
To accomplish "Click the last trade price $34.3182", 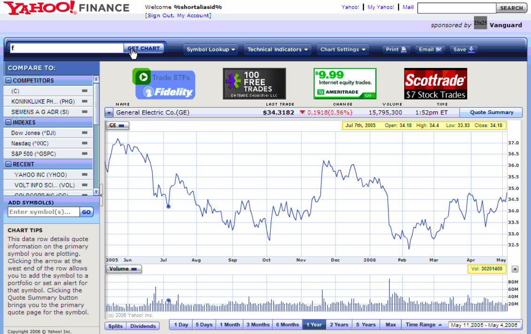I will [278, 113].
